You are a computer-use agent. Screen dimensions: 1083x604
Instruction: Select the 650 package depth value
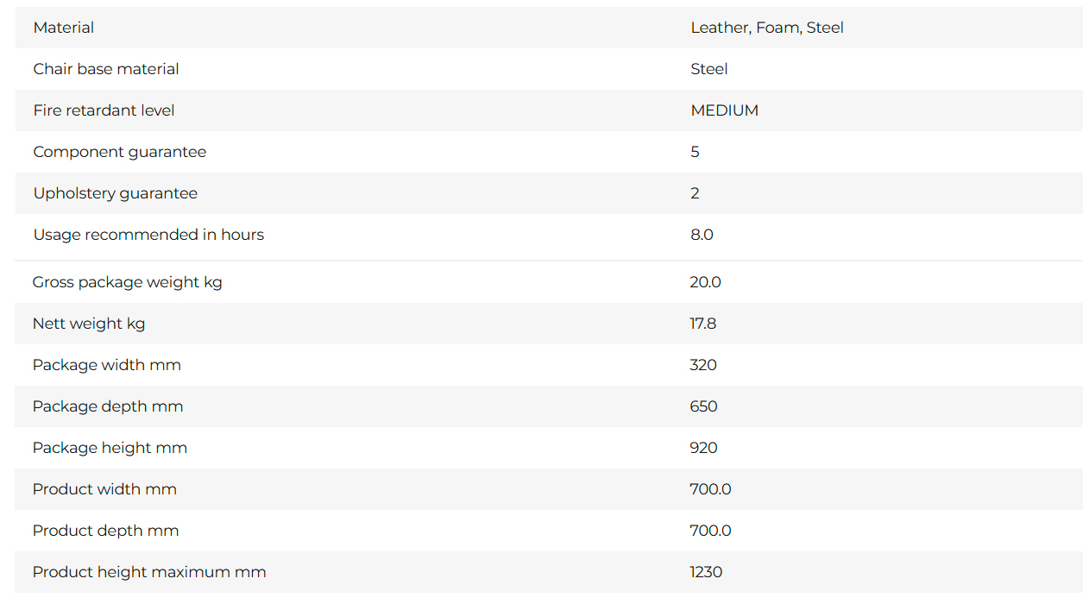click(704, 406)
